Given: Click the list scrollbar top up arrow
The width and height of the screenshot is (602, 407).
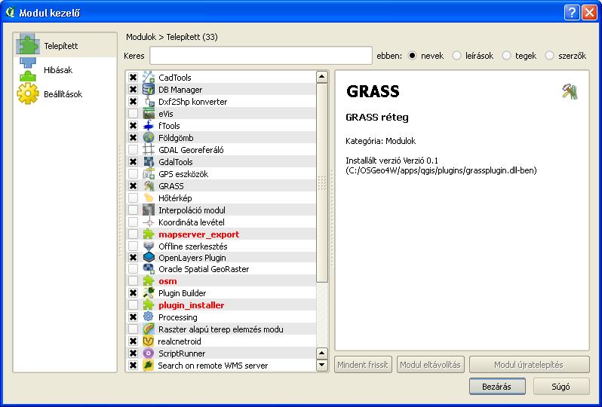Looking at the screenshot, I should [x=321, y=77].
